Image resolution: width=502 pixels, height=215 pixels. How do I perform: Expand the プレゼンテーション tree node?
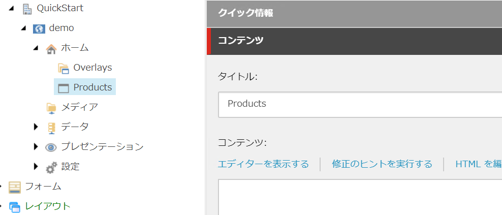tap(36, 147)
